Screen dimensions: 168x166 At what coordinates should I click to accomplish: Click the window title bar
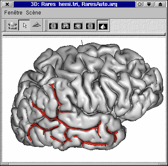74,4
